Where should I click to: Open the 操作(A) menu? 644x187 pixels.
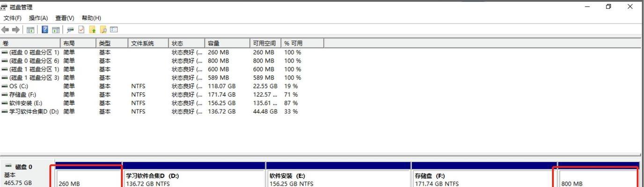click(38, 18)
